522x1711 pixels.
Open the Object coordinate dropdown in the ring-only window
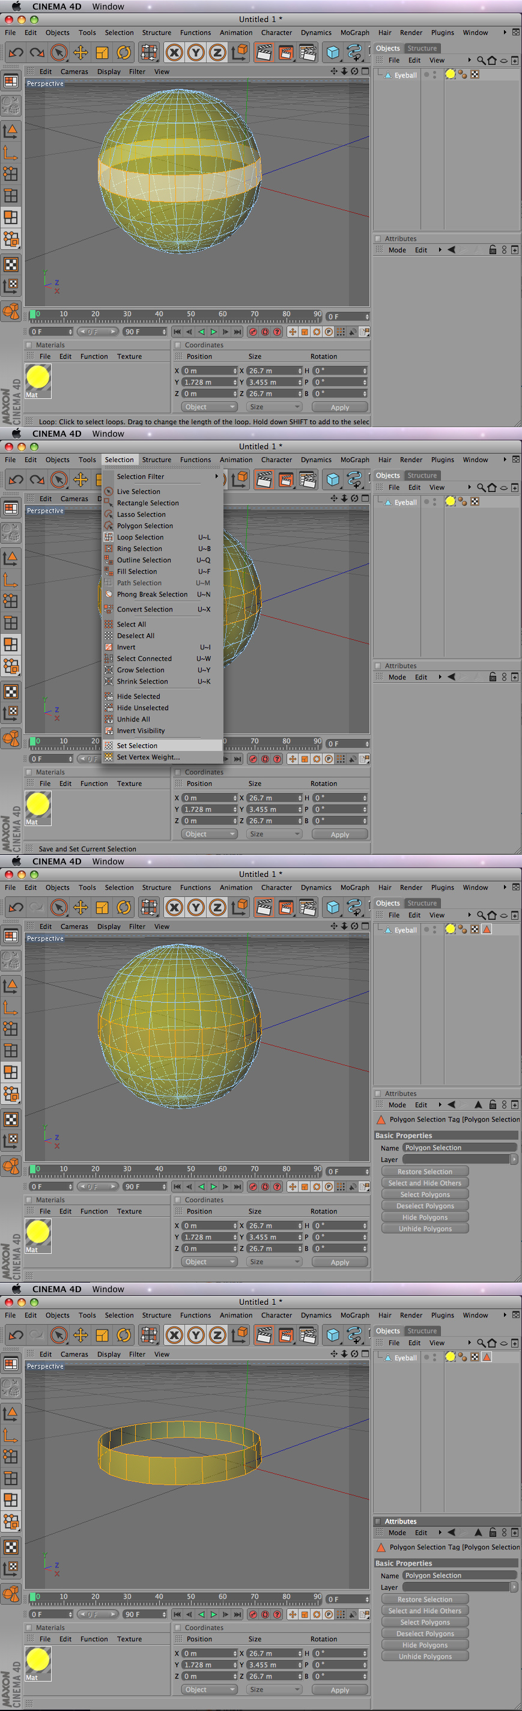209,1690
